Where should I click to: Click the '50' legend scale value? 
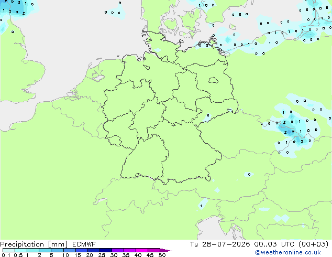click(162, 255)
